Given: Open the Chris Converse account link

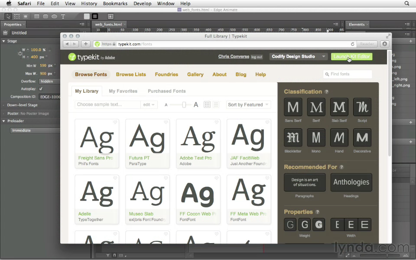Looking at the screenshot, I should (x=234, y=56).
